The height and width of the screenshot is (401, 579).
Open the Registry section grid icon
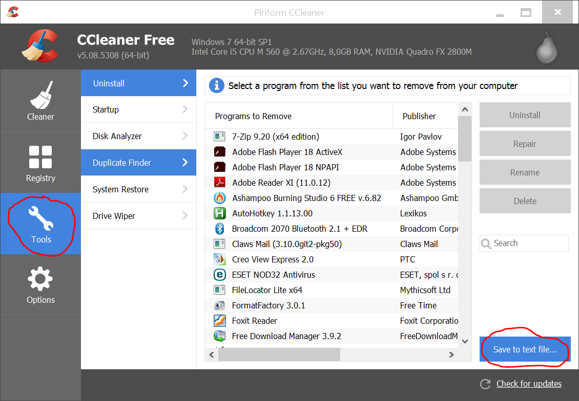coord(40,157)
